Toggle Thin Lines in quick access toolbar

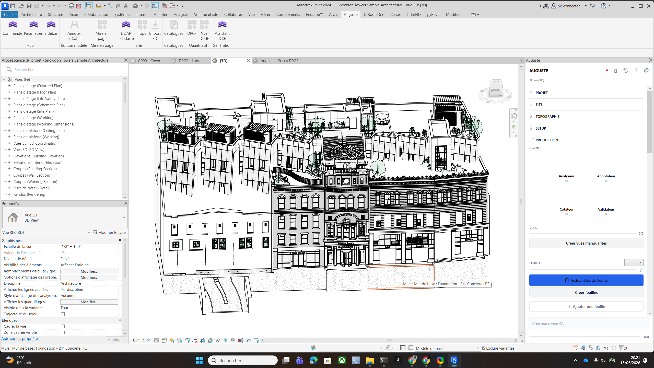point(155,6)
